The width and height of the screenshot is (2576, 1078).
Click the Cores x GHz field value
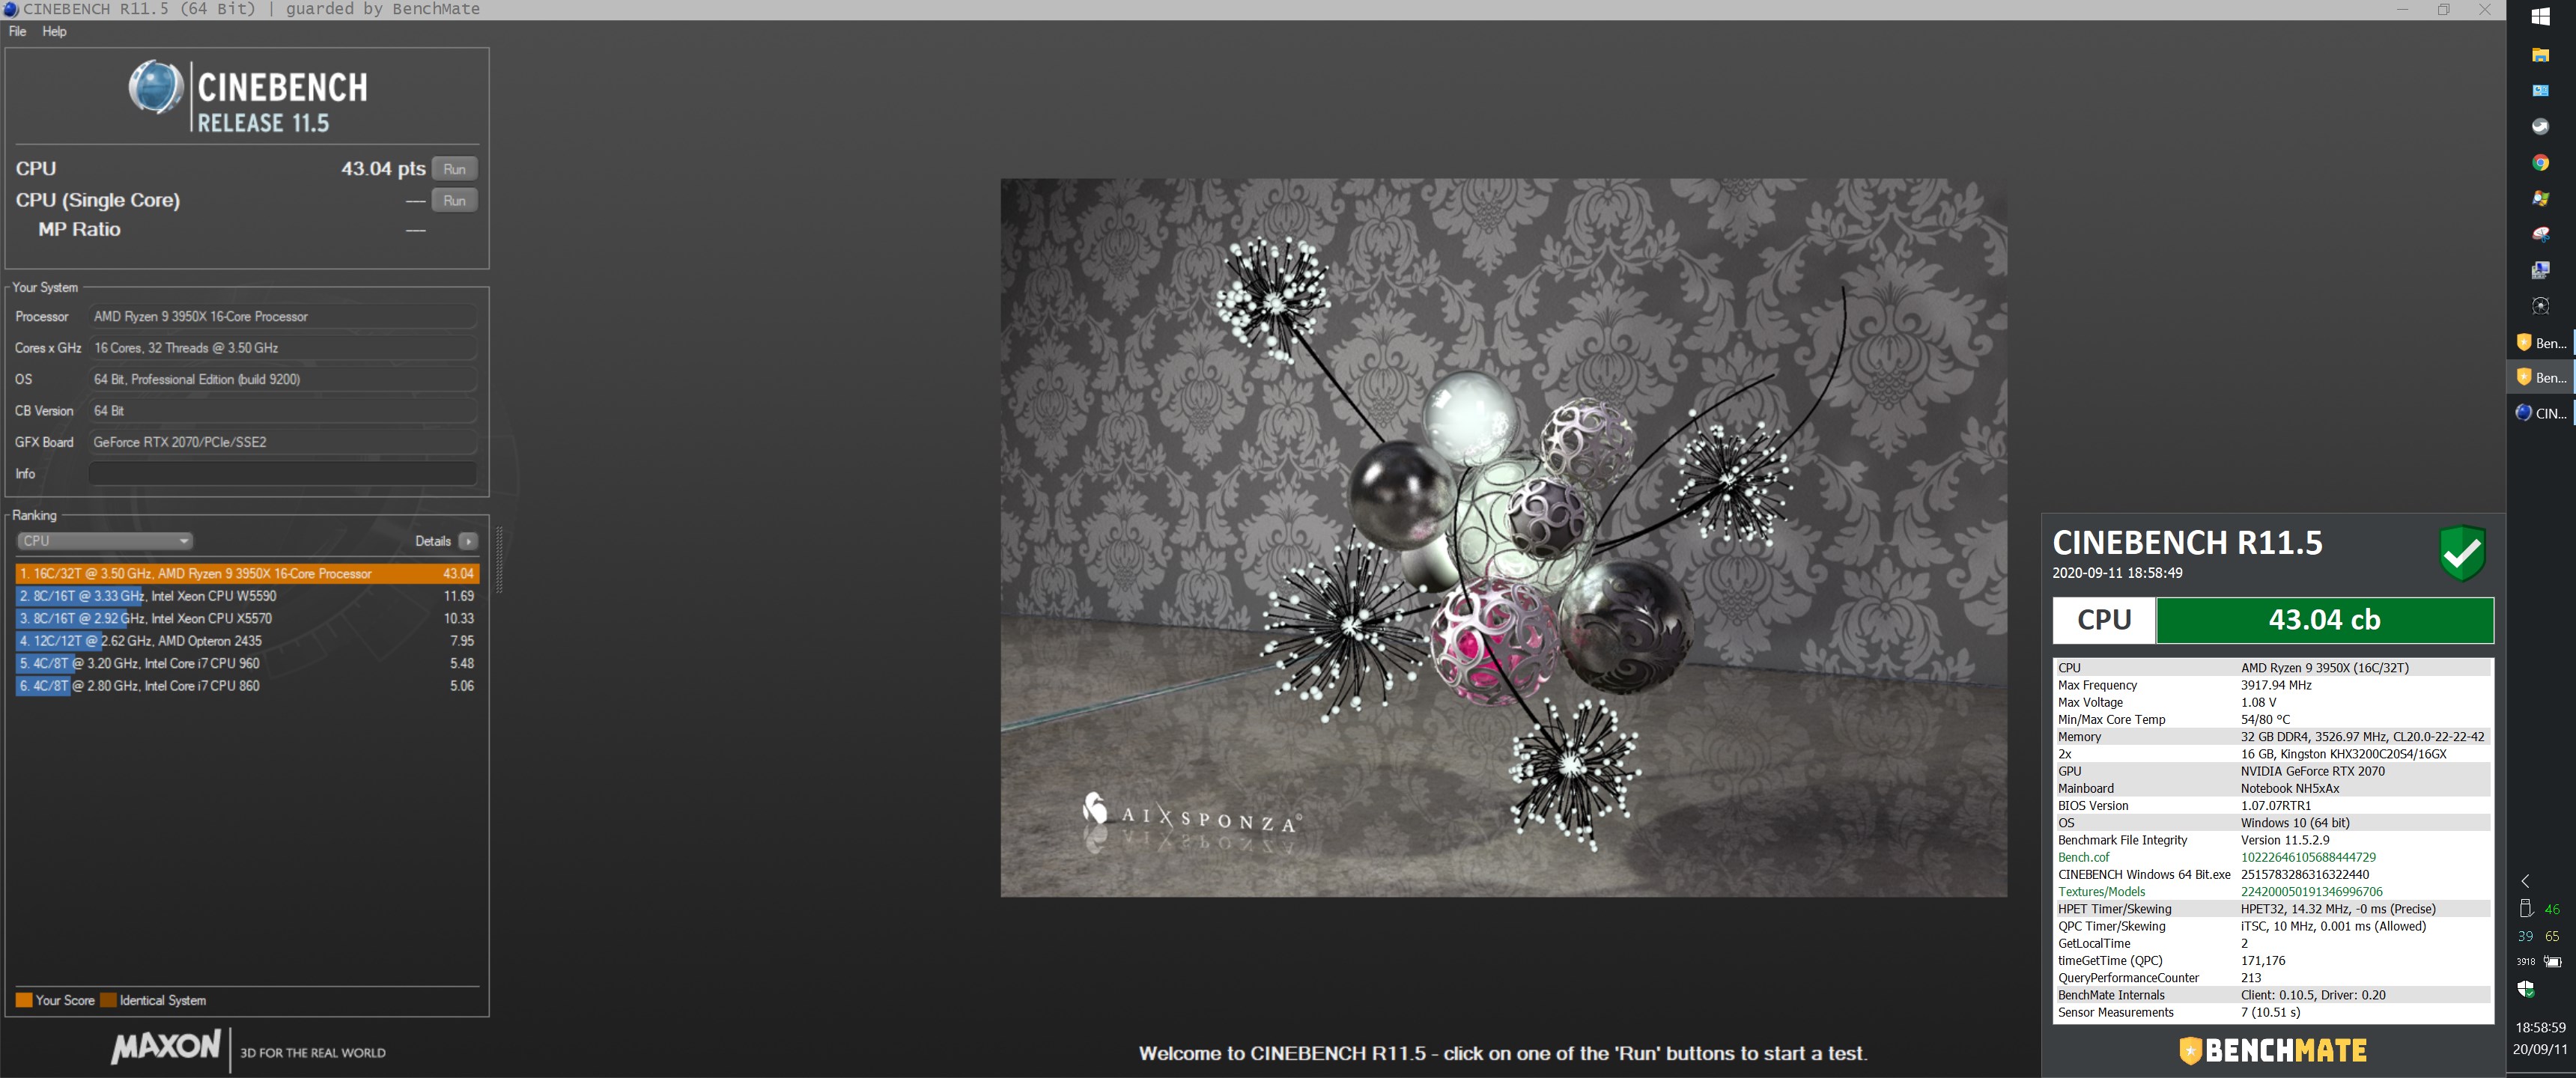click(x=282, y=348)
